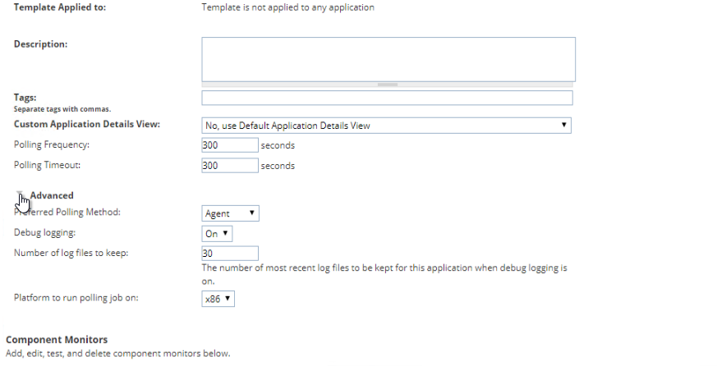Focus the Tags input field
The image size is (717, 366).
[387, 98]
